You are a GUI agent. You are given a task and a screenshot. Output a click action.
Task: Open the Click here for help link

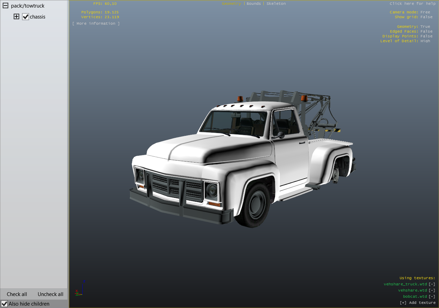point(412,3)
